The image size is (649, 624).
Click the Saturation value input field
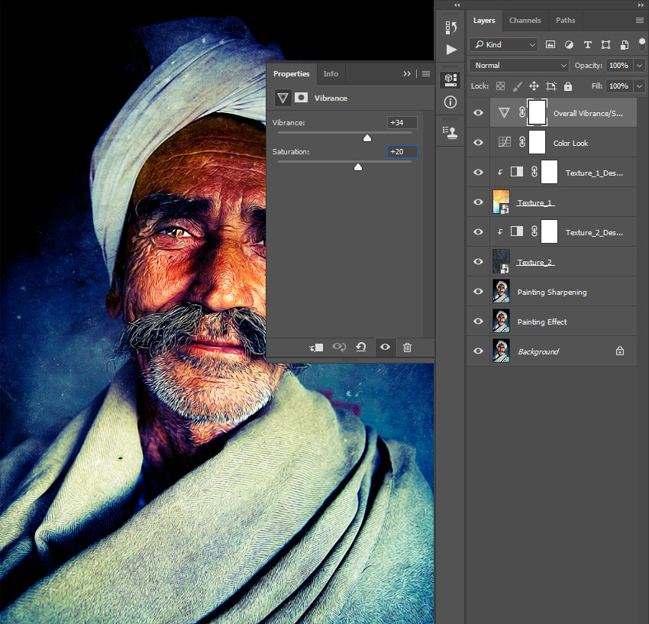point(402,152)
